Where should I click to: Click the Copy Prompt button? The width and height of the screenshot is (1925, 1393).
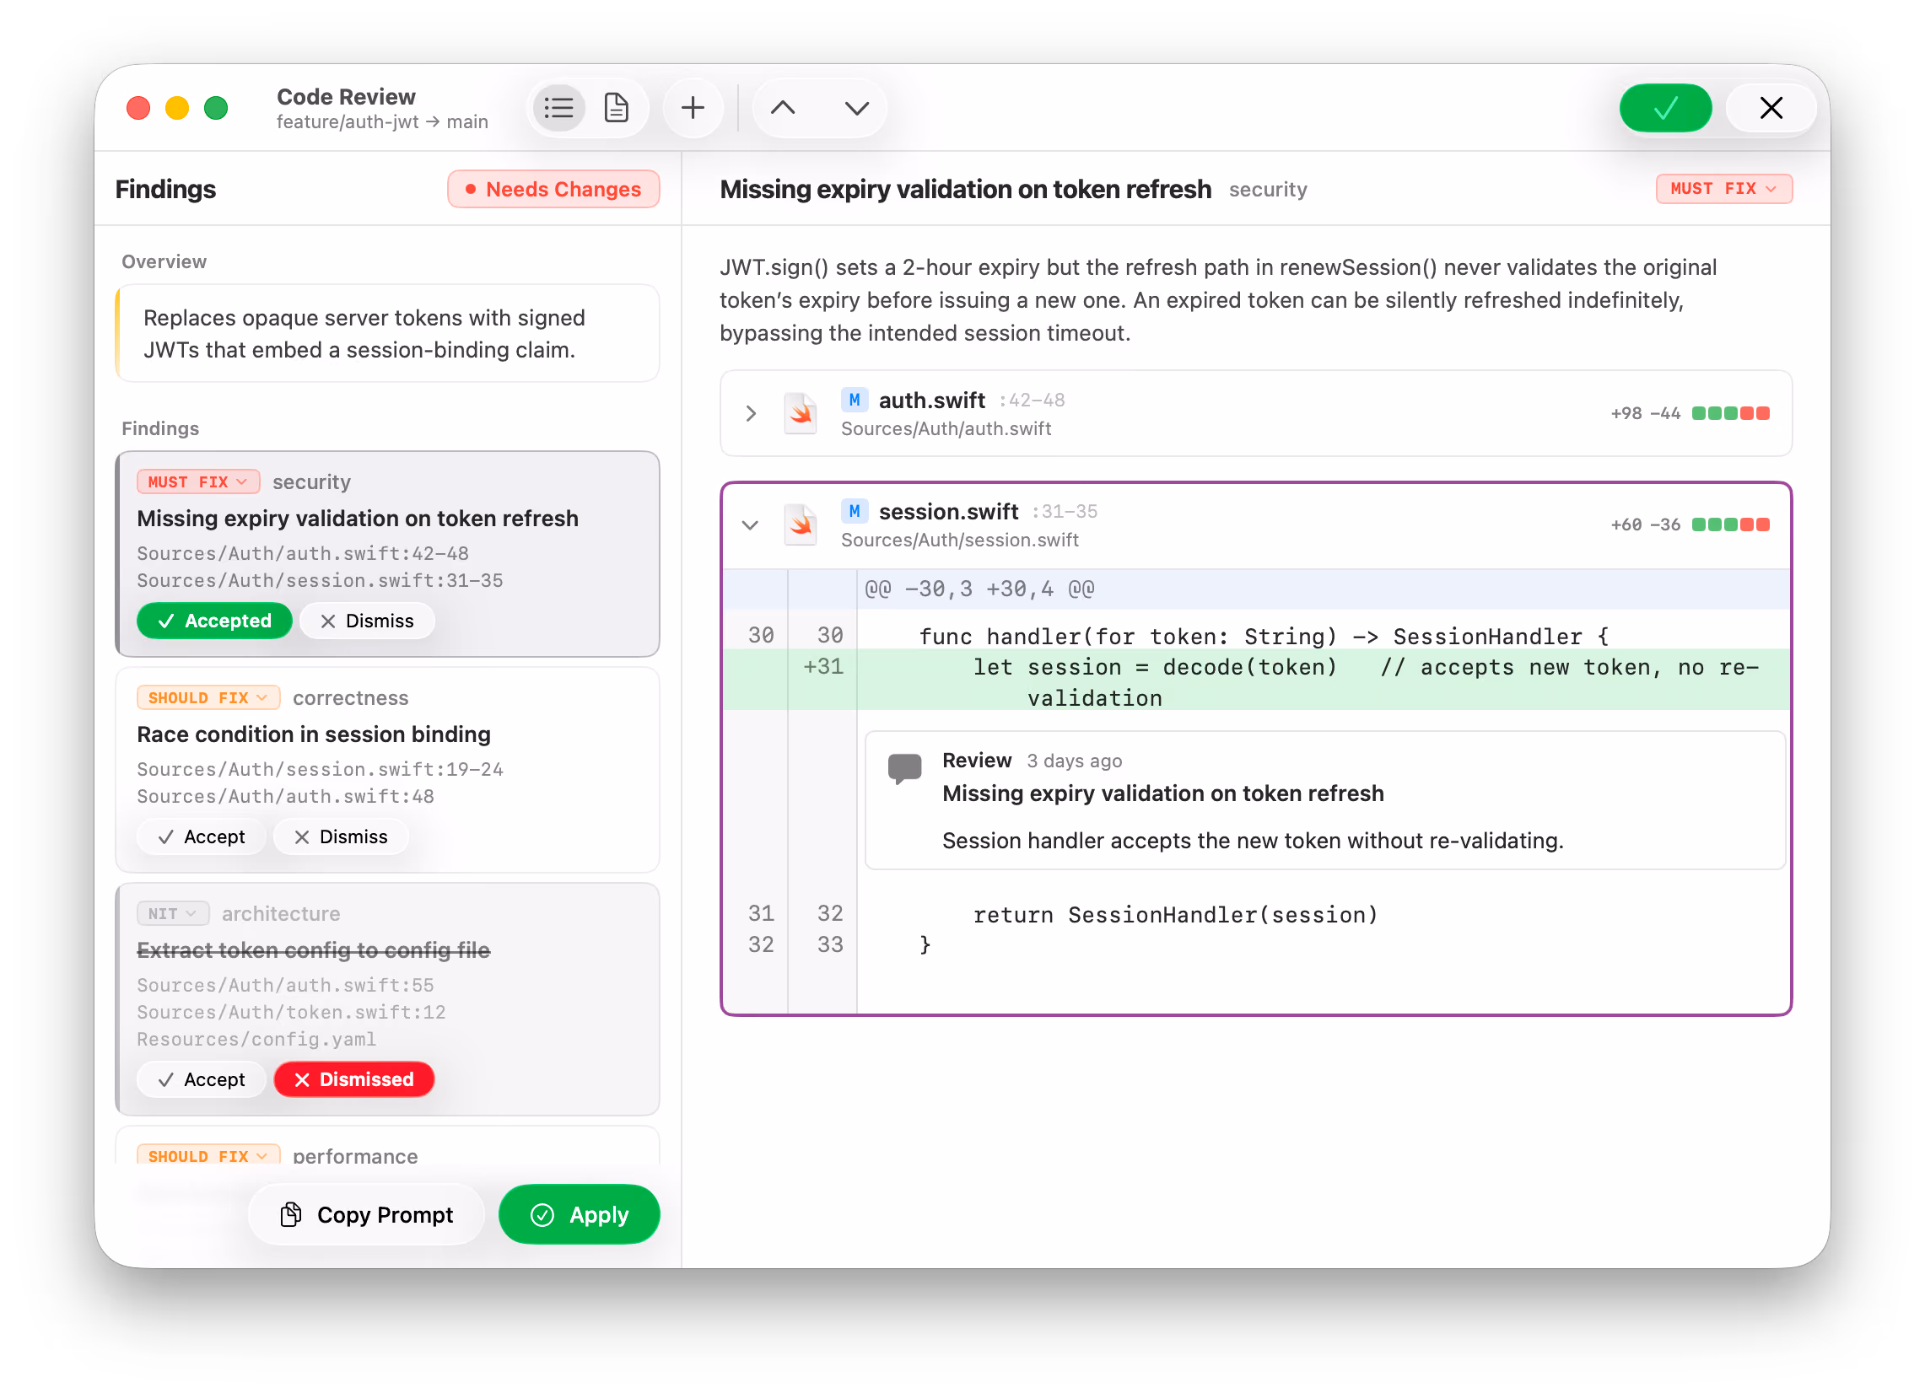pos(367,1214)
